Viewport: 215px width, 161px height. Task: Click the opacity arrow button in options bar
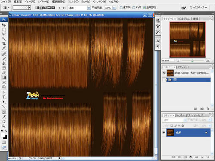tap(114, 8)
